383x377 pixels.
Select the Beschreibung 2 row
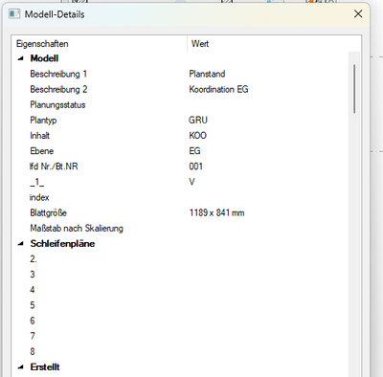(x=181, y=89)
